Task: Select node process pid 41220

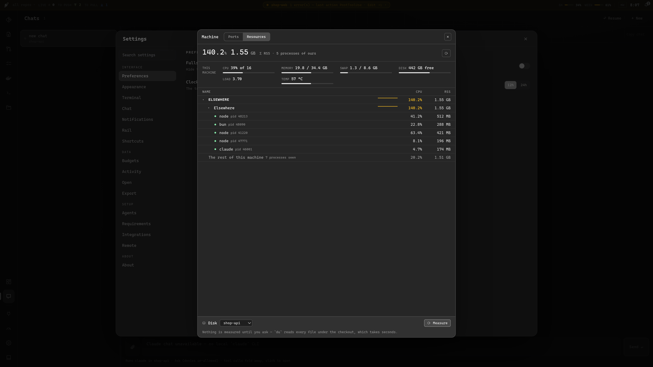Action: (x=326, y=133)
